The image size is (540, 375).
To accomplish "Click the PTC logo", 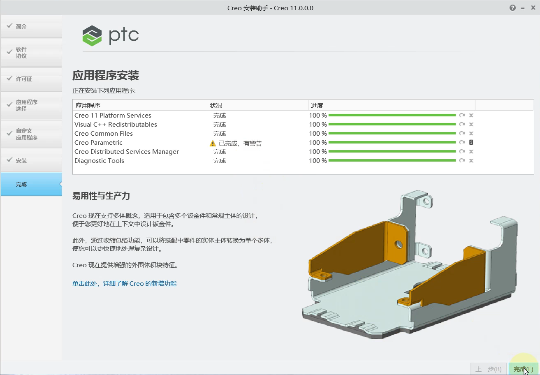I will (x=111, y=35).
